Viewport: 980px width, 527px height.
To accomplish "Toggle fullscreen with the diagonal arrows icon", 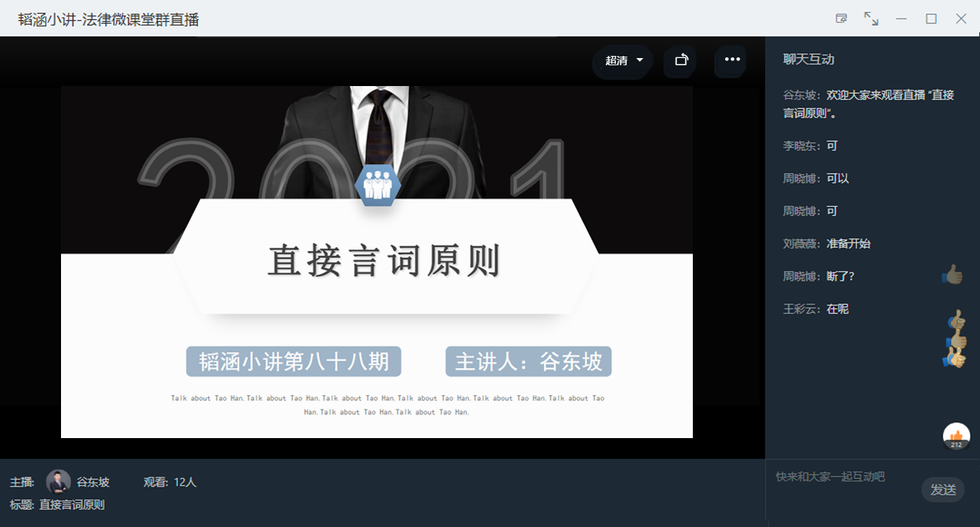I will [x=871, y=19].
